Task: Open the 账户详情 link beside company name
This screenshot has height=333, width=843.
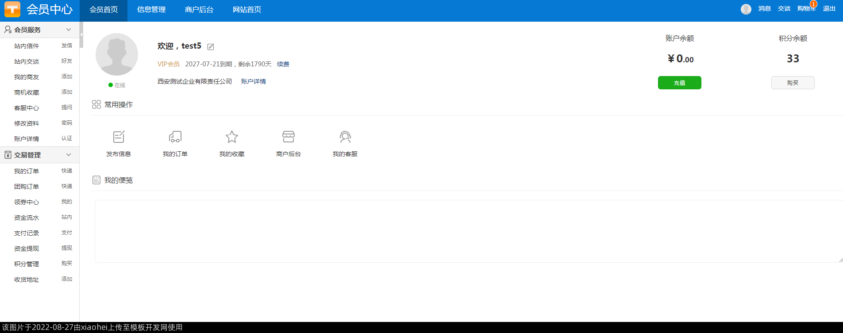Action: click(254, 81)
